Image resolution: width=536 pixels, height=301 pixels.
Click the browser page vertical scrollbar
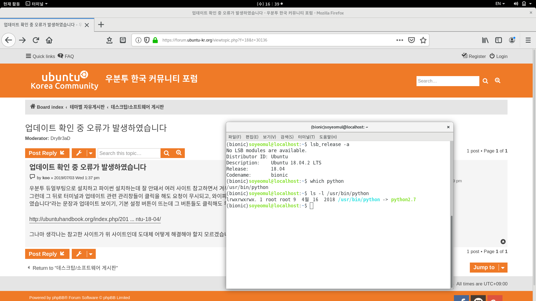[x=534, y=167]
